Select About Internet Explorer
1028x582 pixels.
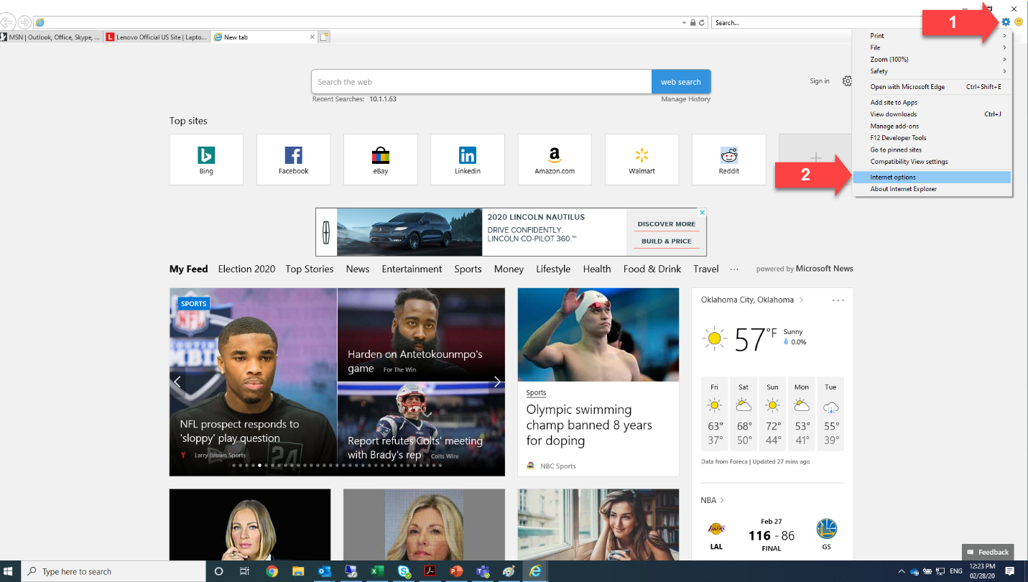[x=932, y=189]
